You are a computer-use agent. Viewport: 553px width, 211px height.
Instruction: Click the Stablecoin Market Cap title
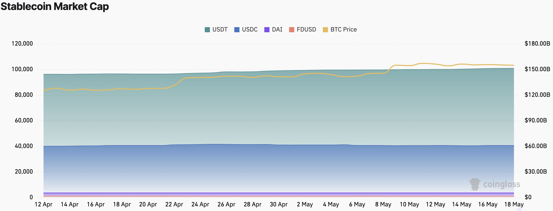[x=55, y=6]
